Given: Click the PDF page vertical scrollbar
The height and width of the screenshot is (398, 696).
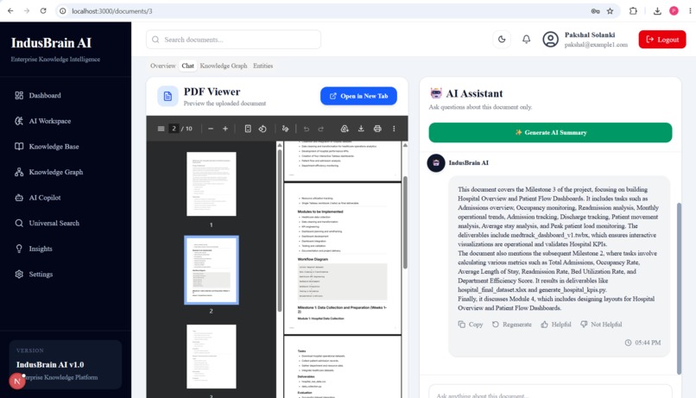Looking at the screenshot, I should 405,222.
